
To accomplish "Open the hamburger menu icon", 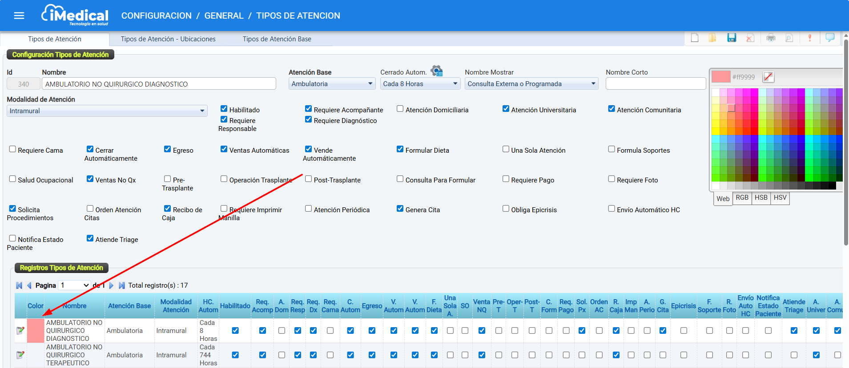I will pos(19,16).
